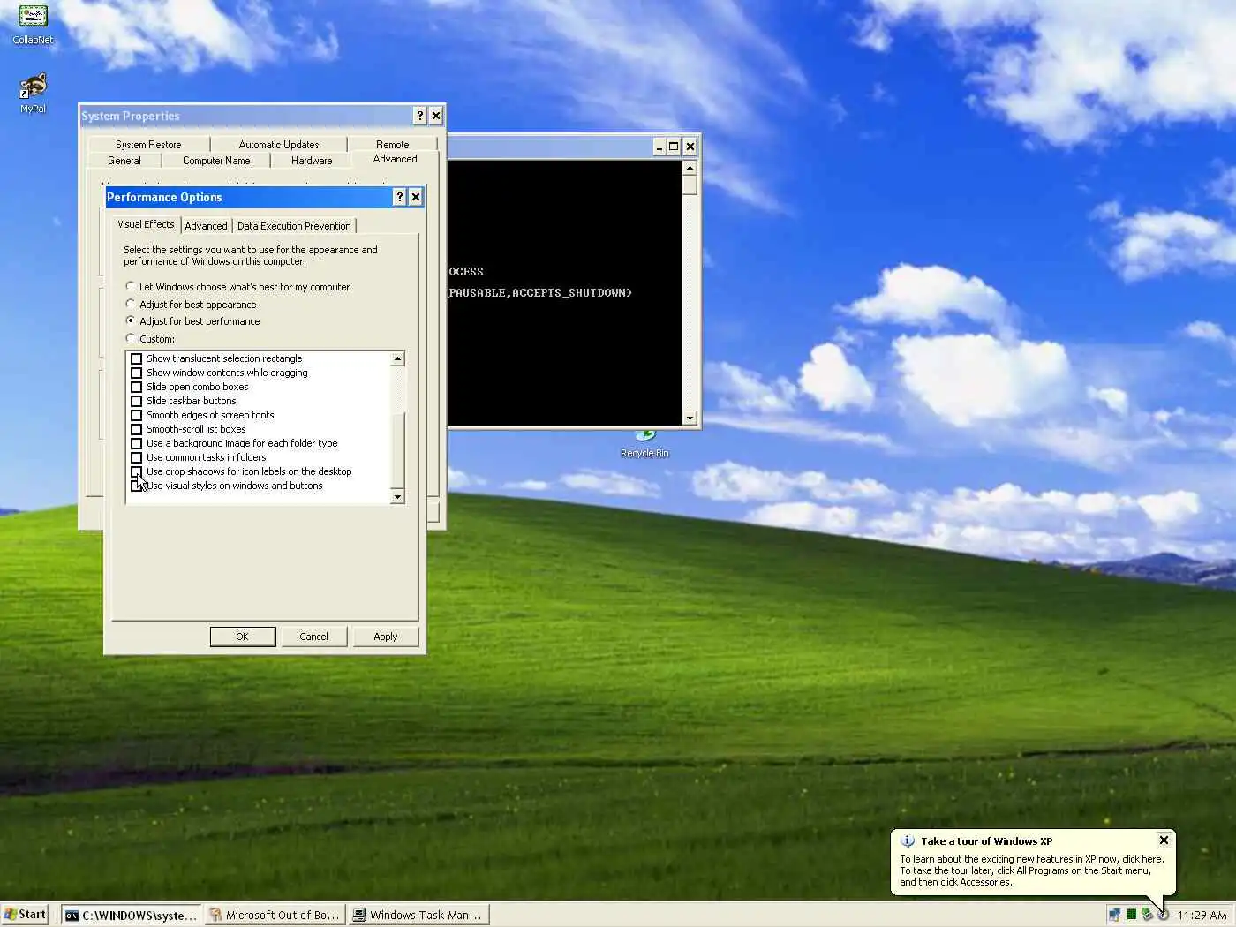The image size is (1236, 927).
Task: Click Apply in Performance Options
Action: click(x=385, y=637)
